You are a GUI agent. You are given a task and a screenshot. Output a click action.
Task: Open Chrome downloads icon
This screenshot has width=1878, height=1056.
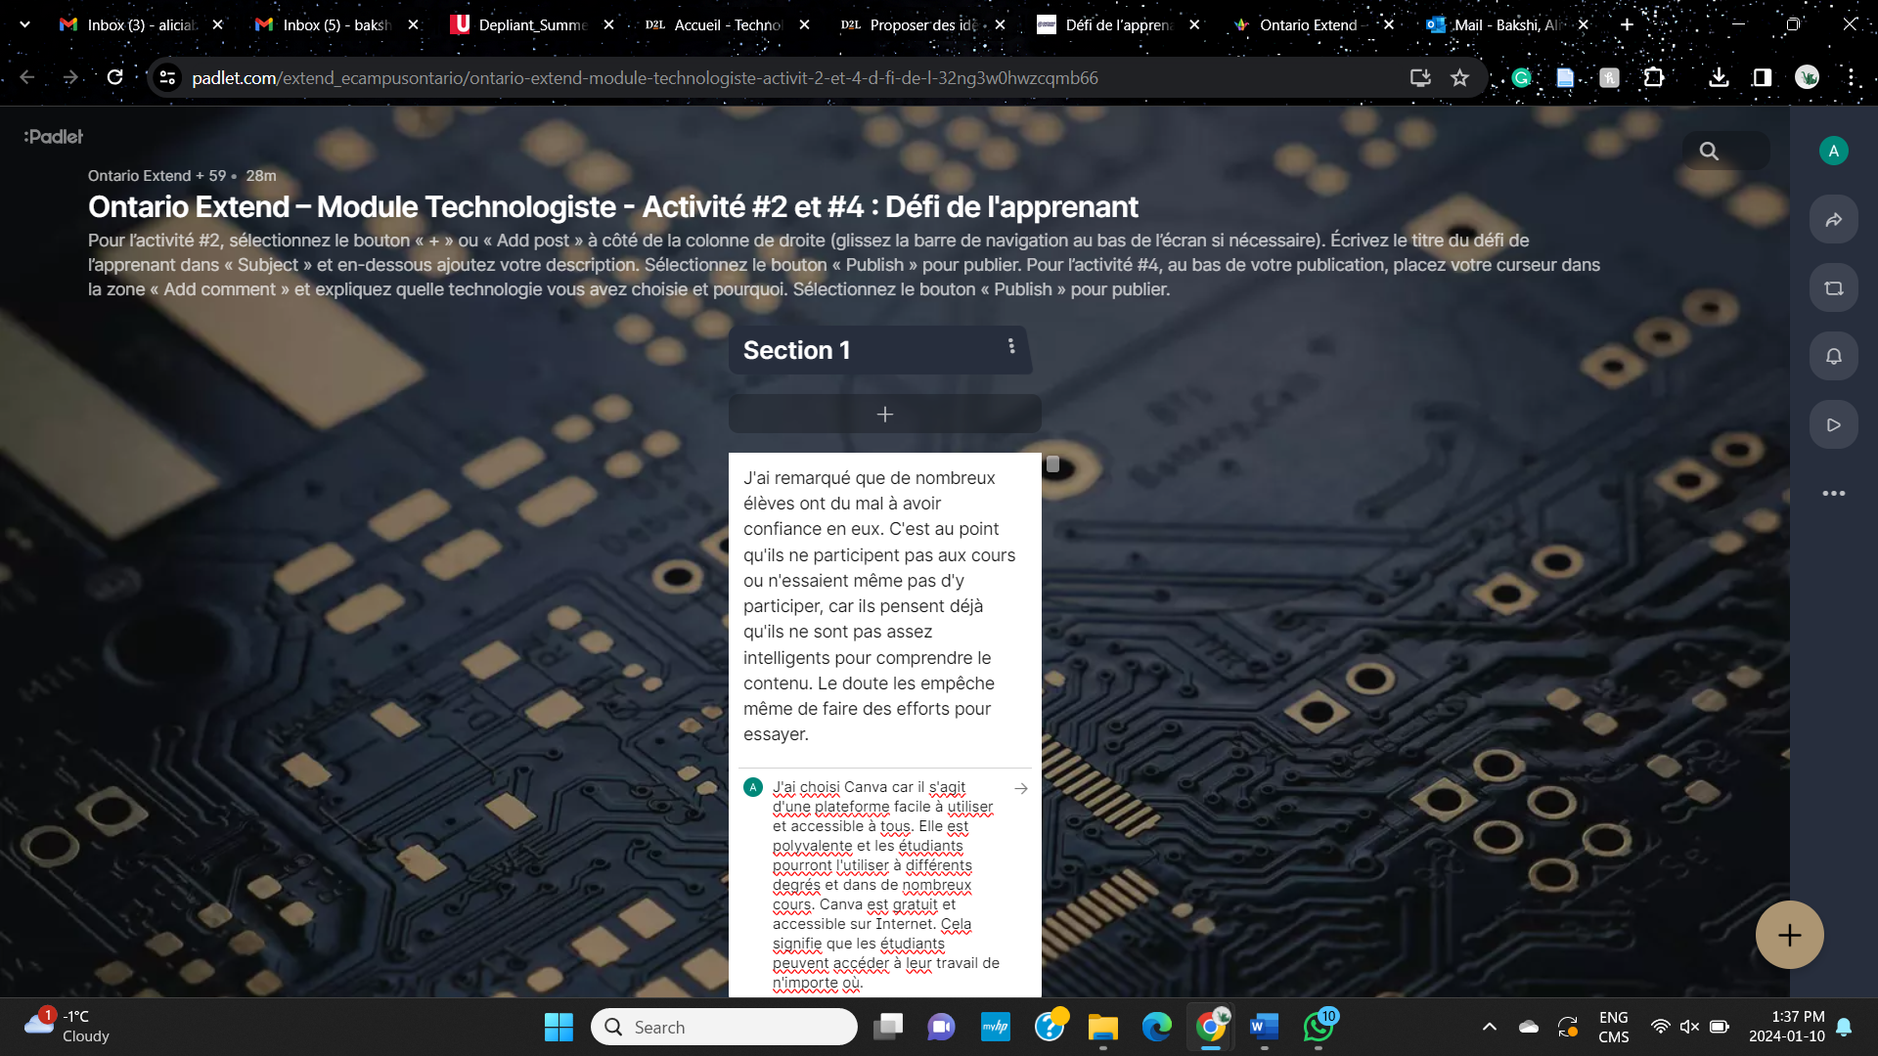pos(1718,78)
